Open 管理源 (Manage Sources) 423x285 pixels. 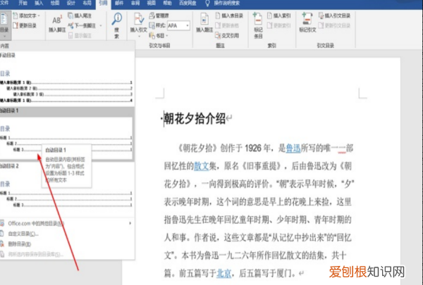159,16
